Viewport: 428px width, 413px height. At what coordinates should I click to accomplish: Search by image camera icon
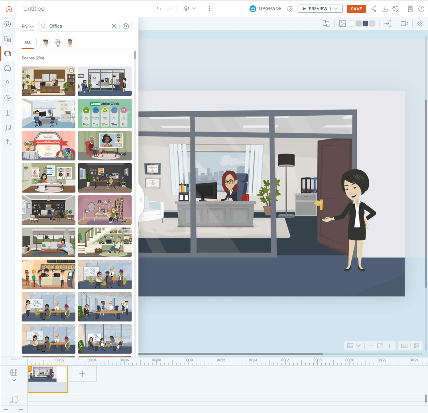click(x=126, y=26)
